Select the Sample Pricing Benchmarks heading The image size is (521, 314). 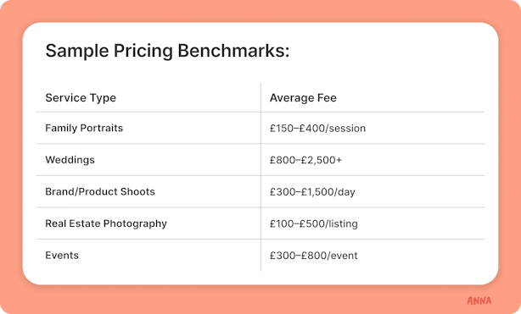tap(167, 51)
